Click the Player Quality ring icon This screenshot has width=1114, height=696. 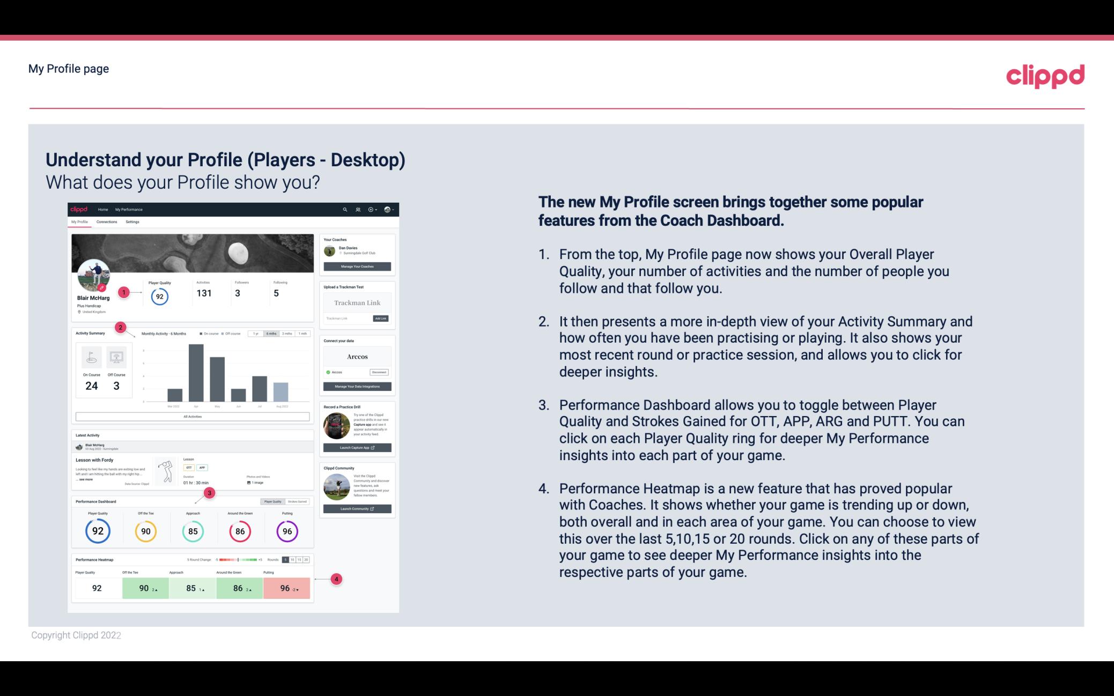click(97, 530)
